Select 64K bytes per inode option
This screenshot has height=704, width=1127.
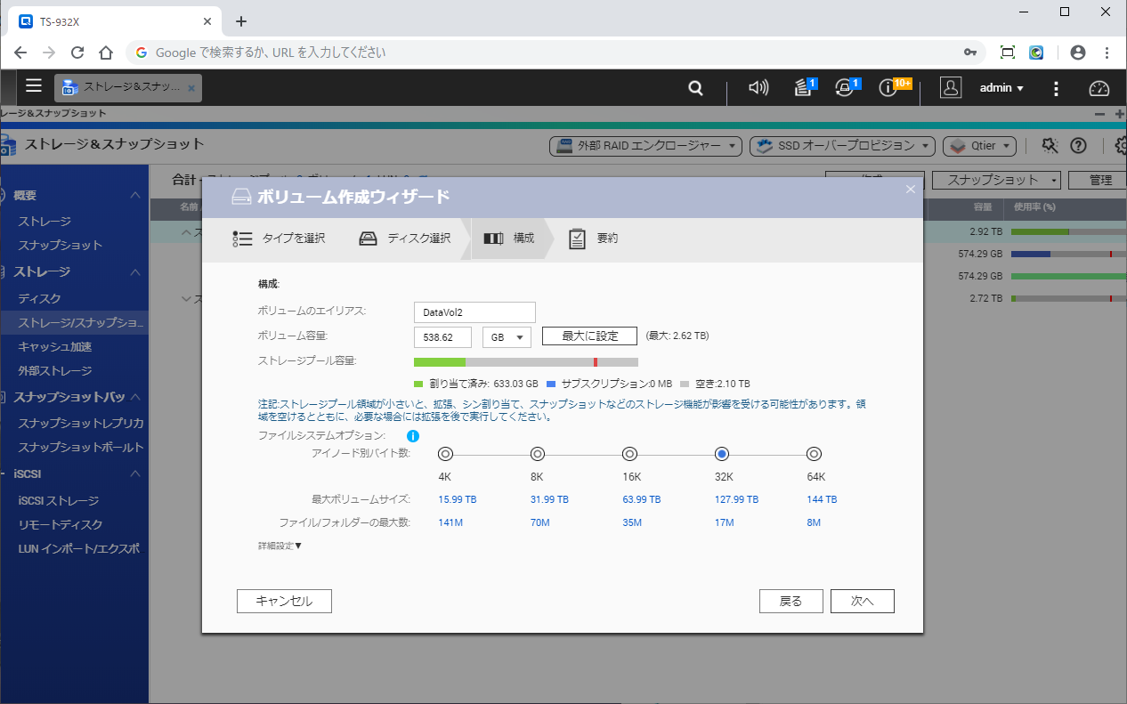click(814, 454)
